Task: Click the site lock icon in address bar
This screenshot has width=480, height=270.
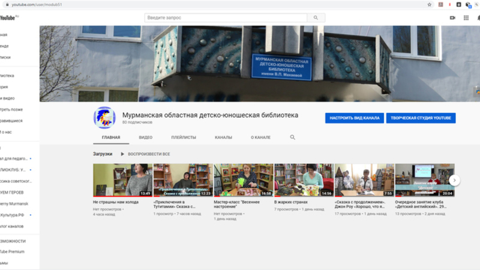Action: pyautogui.click(x=7, y=4)
